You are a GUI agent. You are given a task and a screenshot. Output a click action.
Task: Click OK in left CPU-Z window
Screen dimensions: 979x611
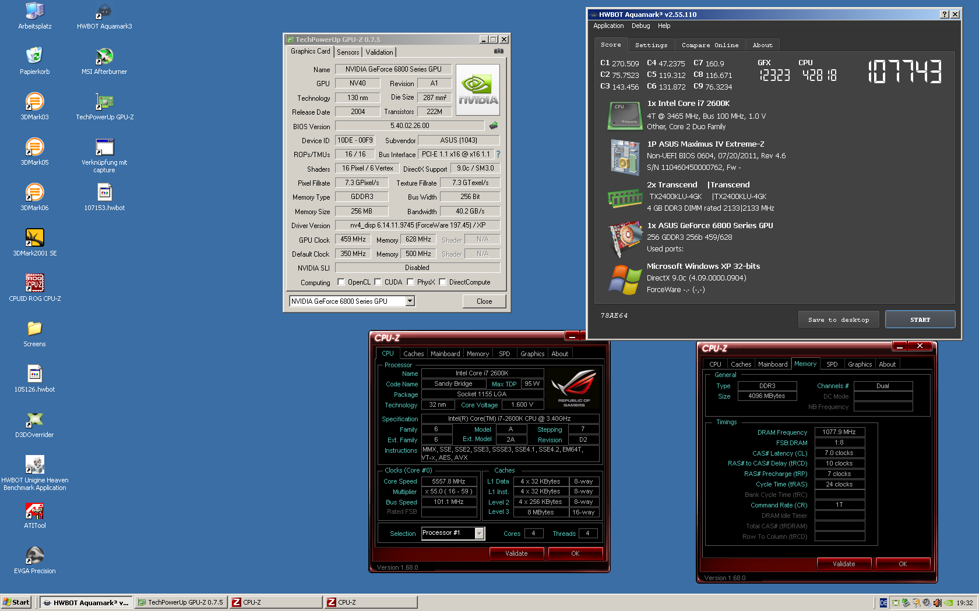tap(575, 553)
